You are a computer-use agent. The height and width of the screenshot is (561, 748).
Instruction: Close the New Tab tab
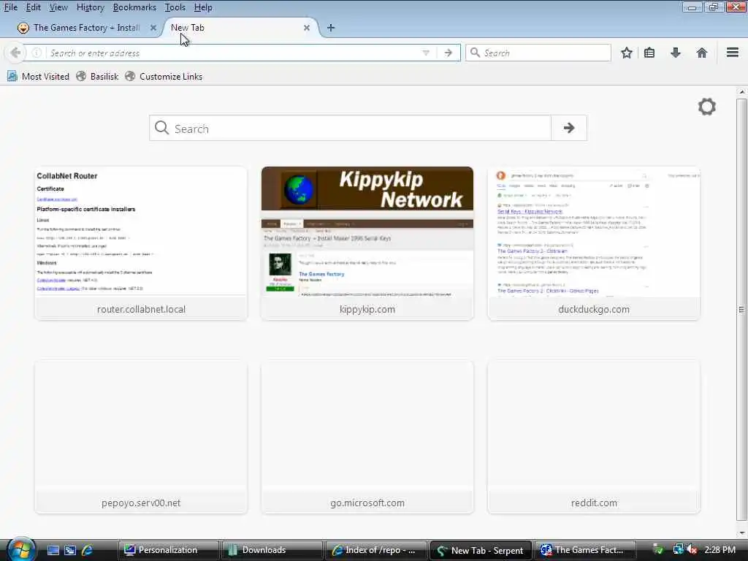click(x=307, y=28)
